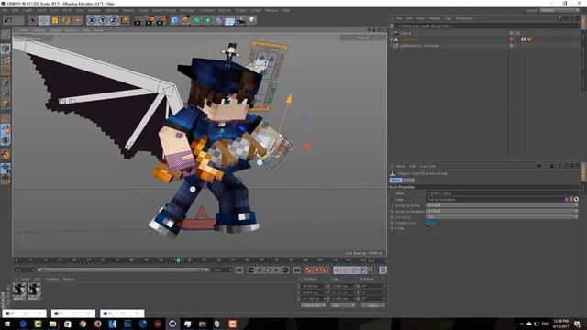Open Size mode dropdown in coordinates
This screenshot has height=330, width=587.
coord(342,305)
